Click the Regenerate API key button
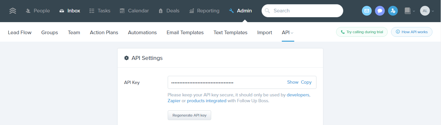This screenshot has width=441, height=125. point(189,115)
